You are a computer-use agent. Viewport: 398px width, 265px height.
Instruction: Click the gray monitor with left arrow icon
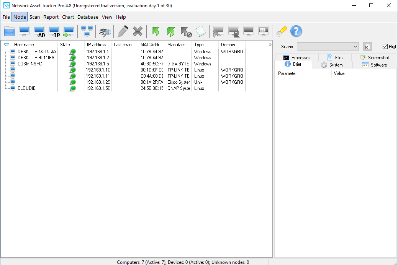pos(218,31)
